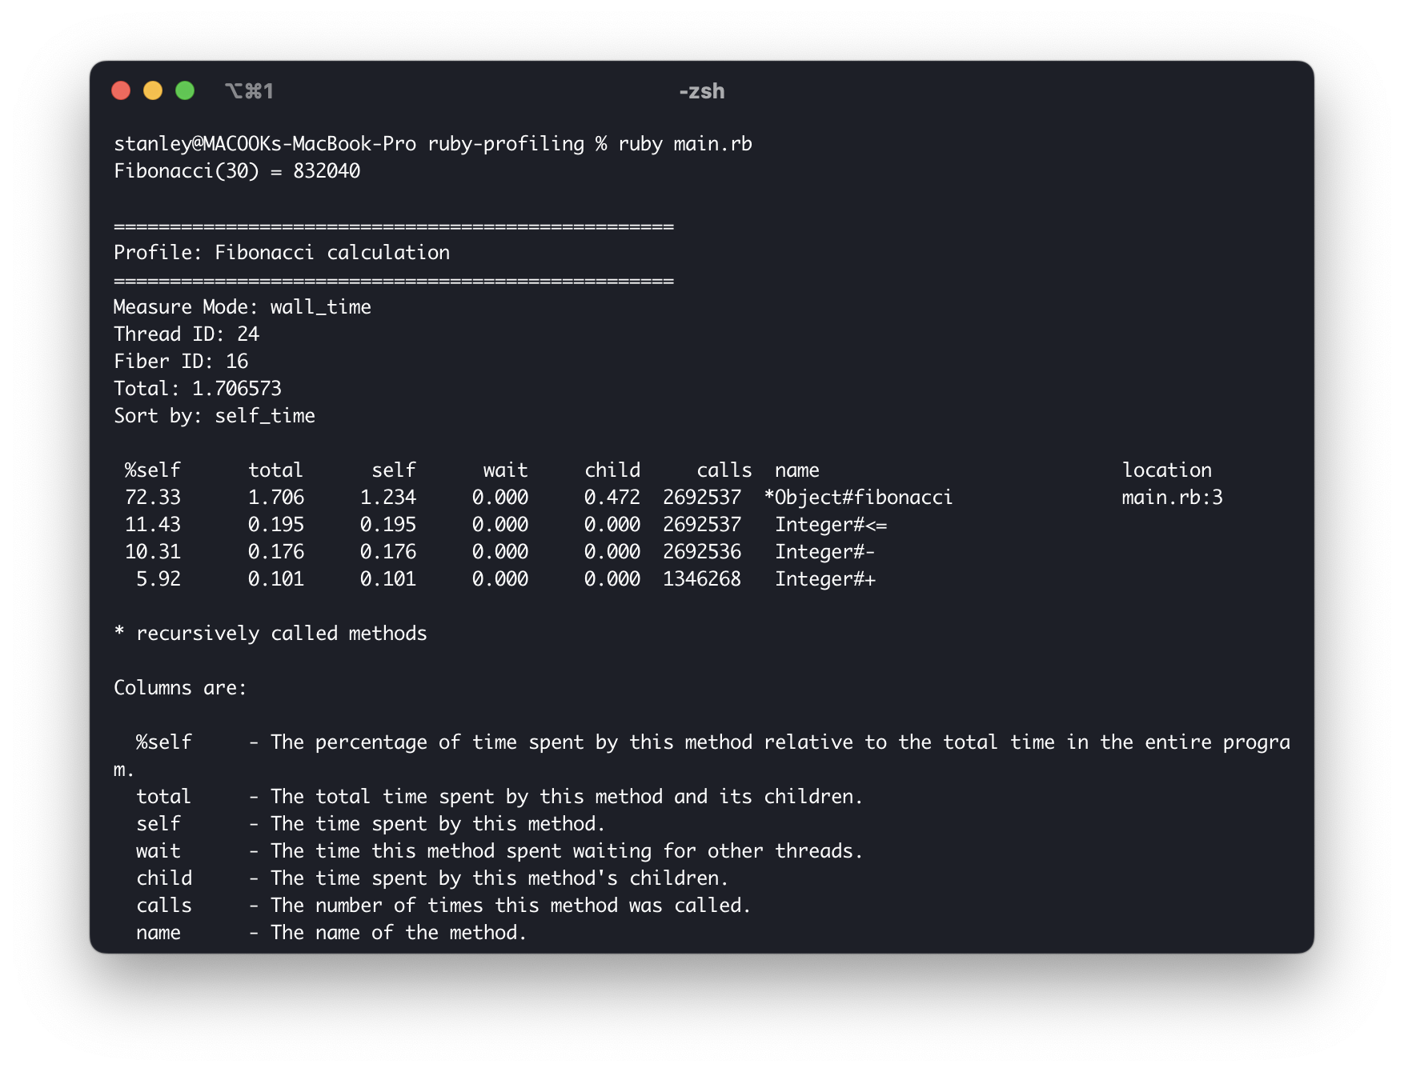The image size is (1404, 1072).
Task: Click 'number of times this method was called' line
Action: 511,906
